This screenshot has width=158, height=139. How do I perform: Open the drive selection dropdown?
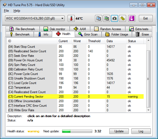(x=35, y=18)
